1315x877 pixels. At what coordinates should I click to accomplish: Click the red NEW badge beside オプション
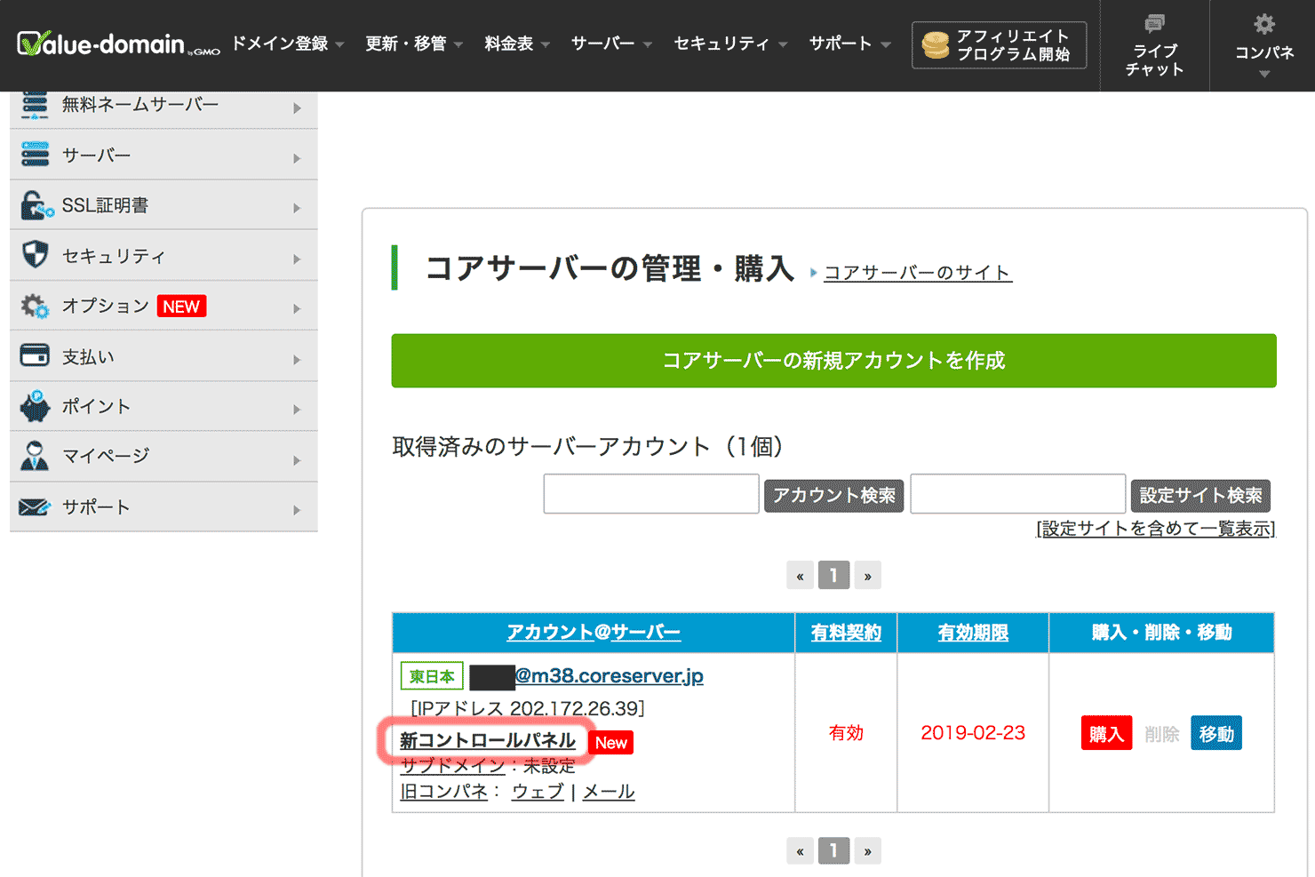(x=181, y=307)
